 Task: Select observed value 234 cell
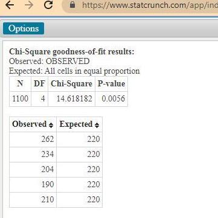pos(33,155)
